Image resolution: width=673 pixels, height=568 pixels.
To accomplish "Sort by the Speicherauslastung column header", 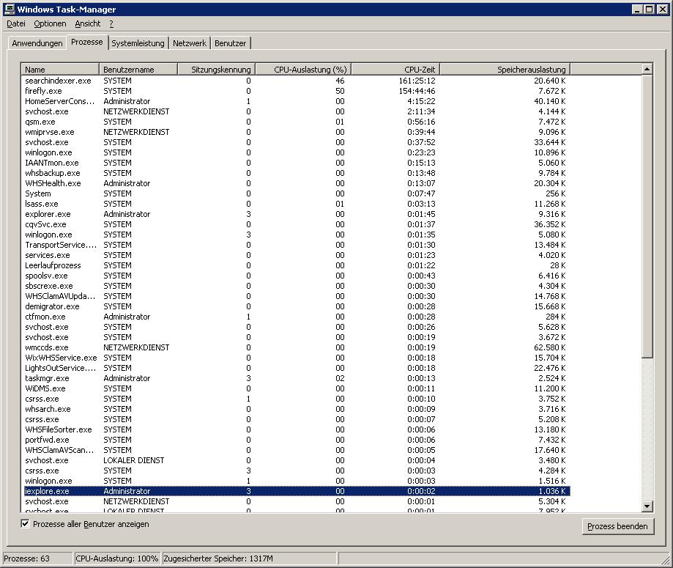I will pos(505,69).
